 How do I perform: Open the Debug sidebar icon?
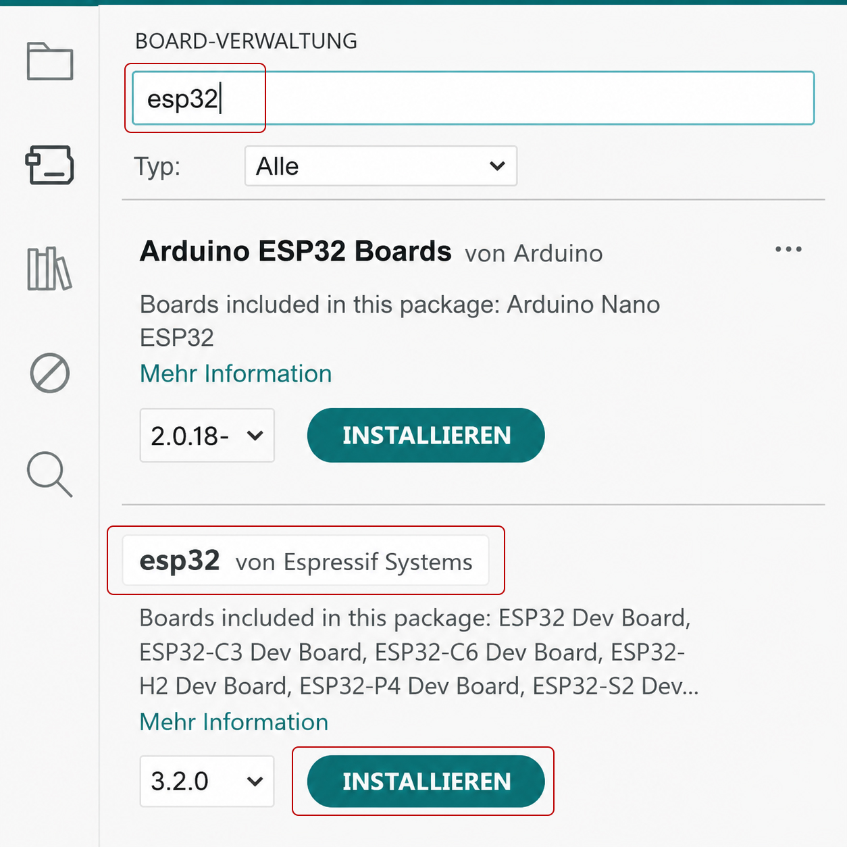50,373
